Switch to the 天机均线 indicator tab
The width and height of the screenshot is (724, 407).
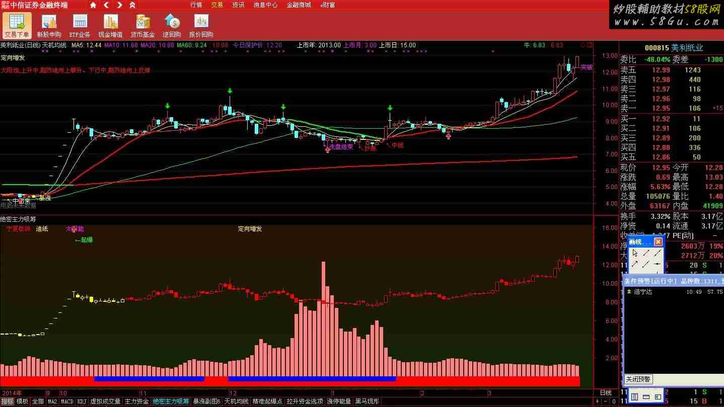tap(237, 401)
